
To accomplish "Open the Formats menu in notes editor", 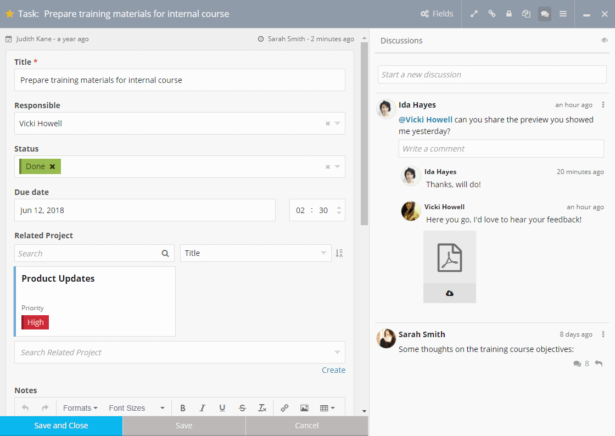I will coord(80,408).
